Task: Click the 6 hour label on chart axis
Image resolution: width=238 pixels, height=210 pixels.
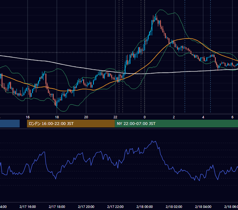Action: 232,117
